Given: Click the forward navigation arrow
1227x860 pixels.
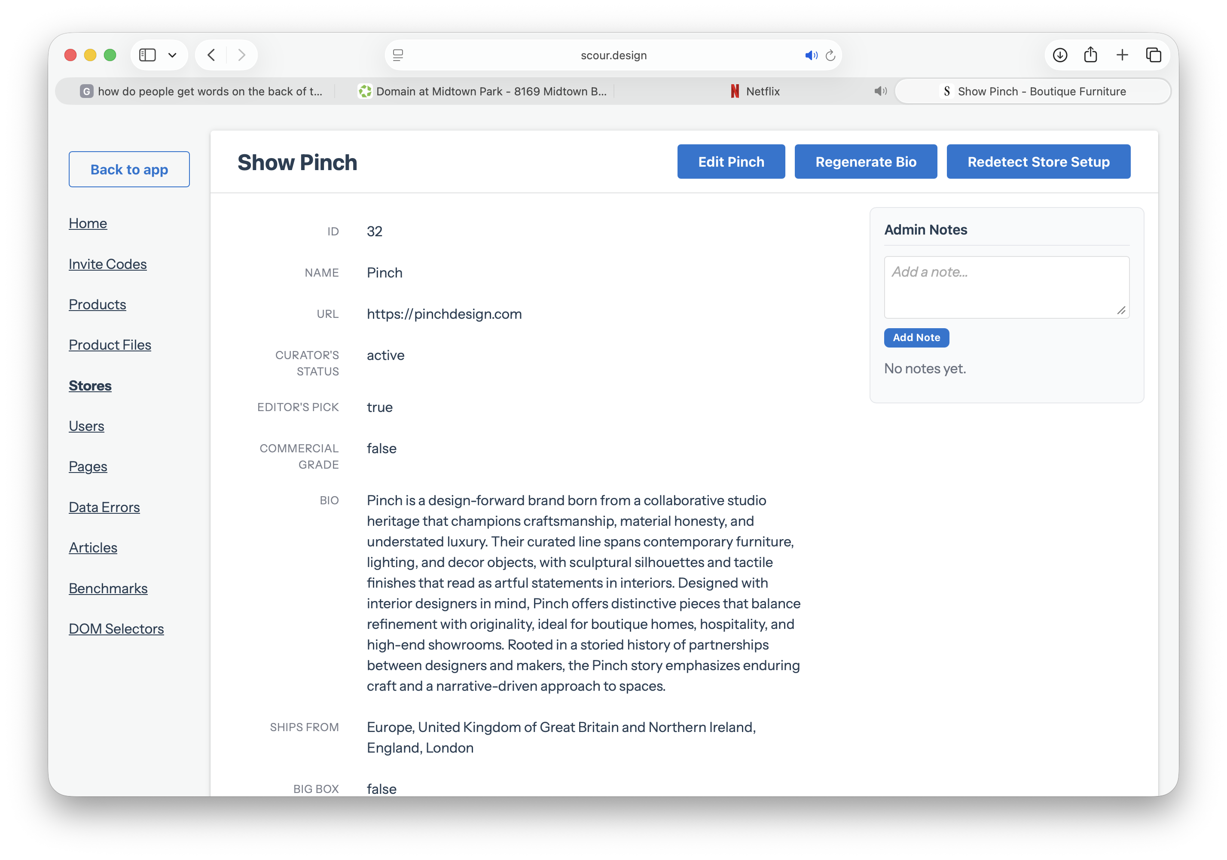Looking at the screenshot, I should coord(241,55).
